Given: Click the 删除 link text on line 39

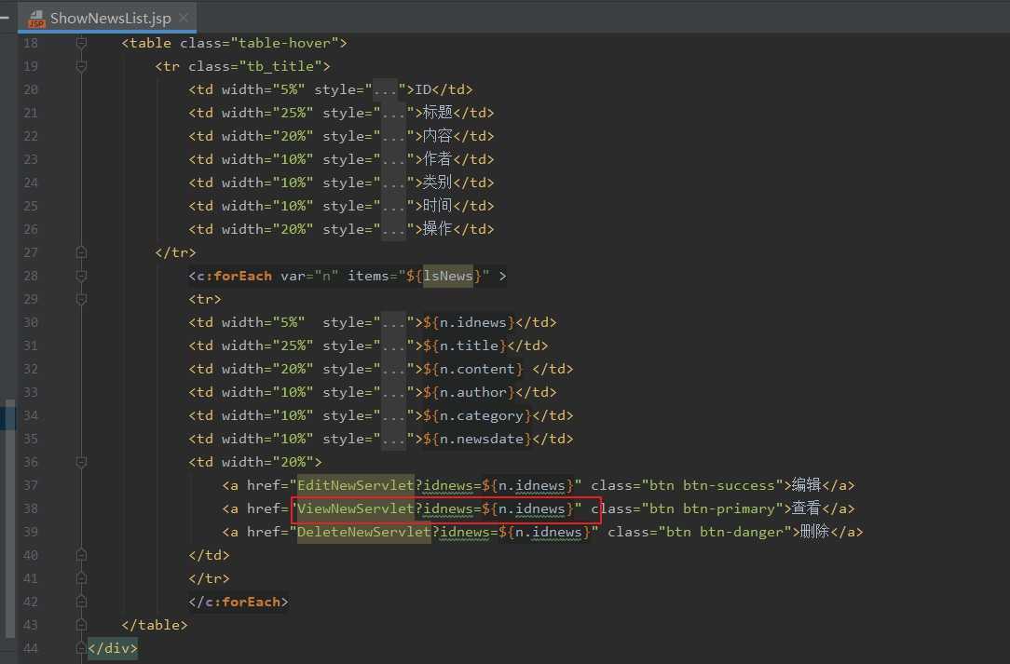Looking at the screenshot, I should (814, 532).
